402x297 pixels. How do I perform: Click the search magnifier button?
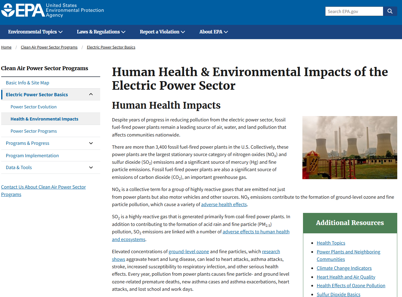(x=390, y=11)
